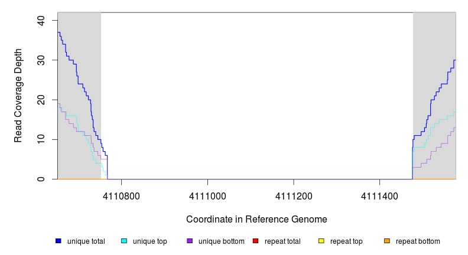Click the 4111400 x-axis tick label
468x255 pixels.
click(x=380, y=195)
